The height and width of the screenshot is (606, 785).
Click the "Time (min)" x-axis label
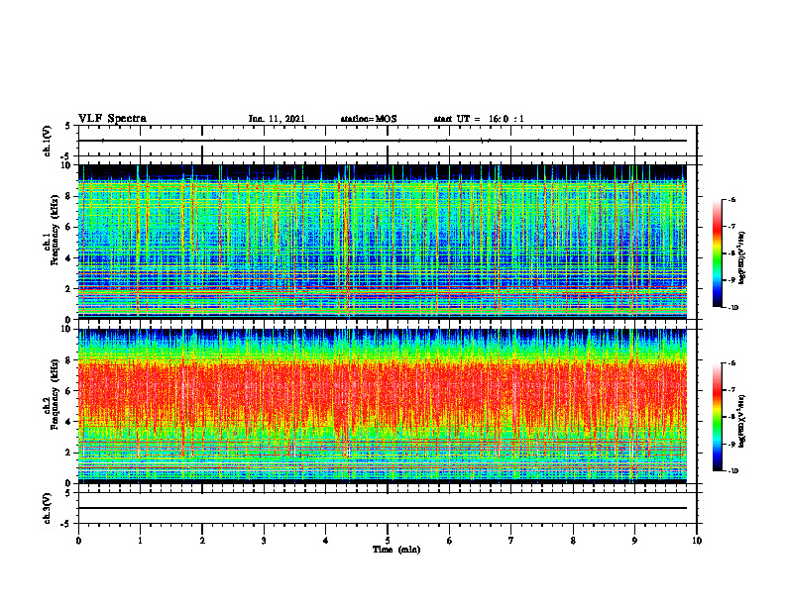(x=396, y=550)
